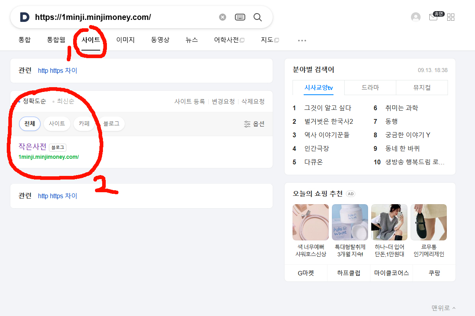Screen dimensions: 475x316
Task: Open the 드라마 trending keywords tab
Action: tap(370, 88)
